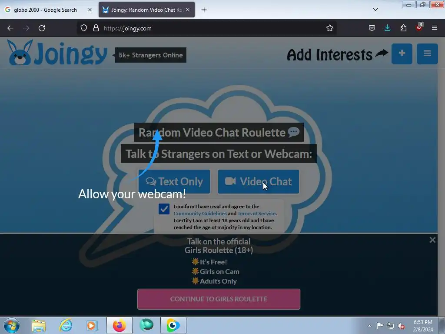Close the globo 2000 Google Search tab
The width and height of the screenshot is (445, 334).
90,10
